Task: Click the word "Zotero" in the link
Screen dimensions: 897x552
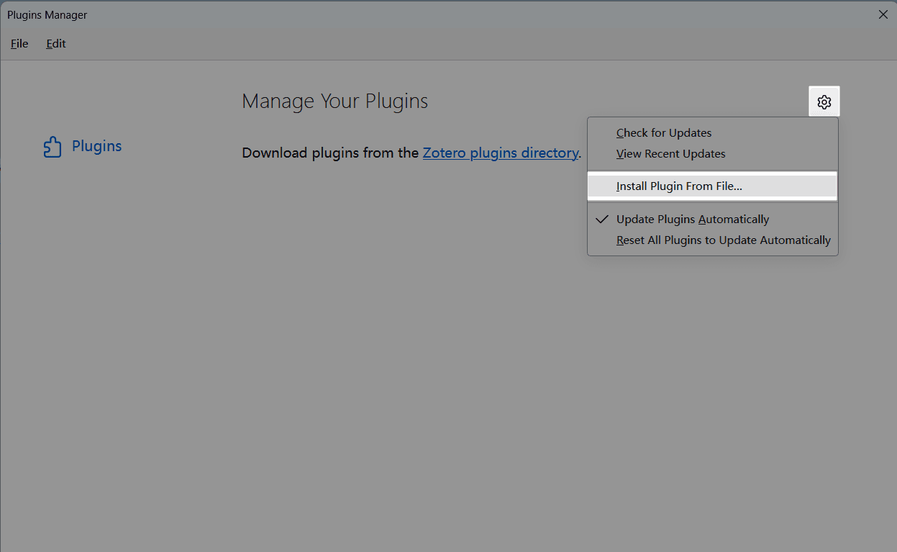Action: (x=445, y=153)
